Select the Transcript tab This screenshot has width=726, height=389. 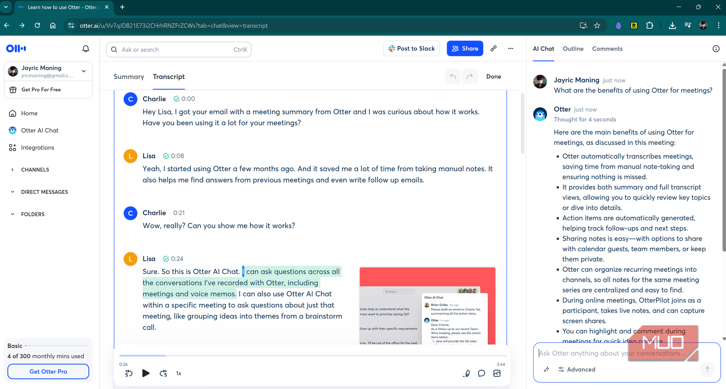coord(169,77)
